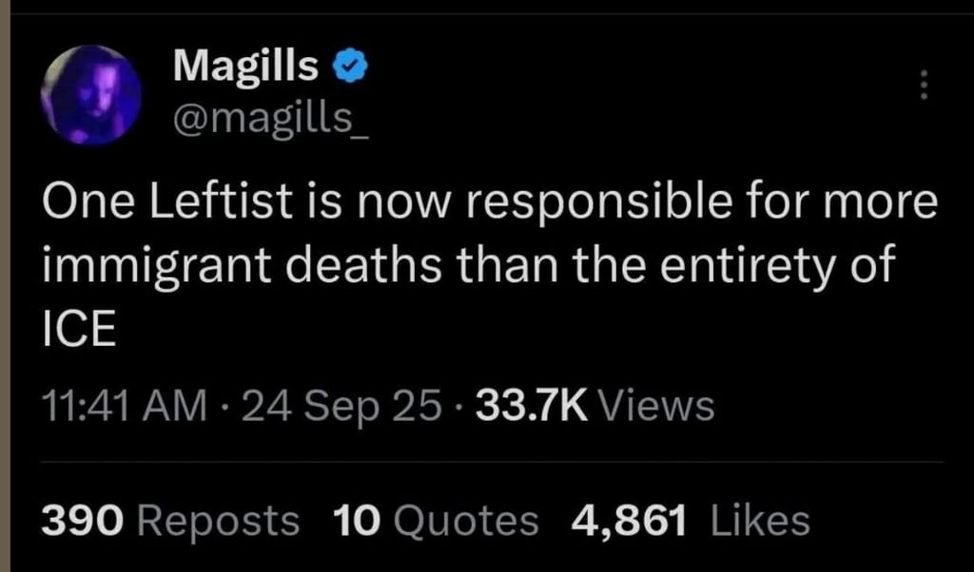This screenshot has width=974, height=572.
Task: Click the word responsible in the tweet
Action: pos(587,203)
